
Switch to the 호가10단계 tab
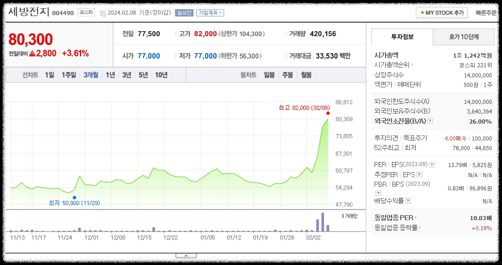(463, 37)
